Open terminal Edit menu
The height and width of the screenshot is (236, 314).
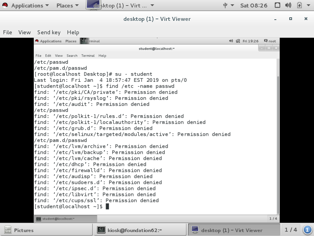48,55
